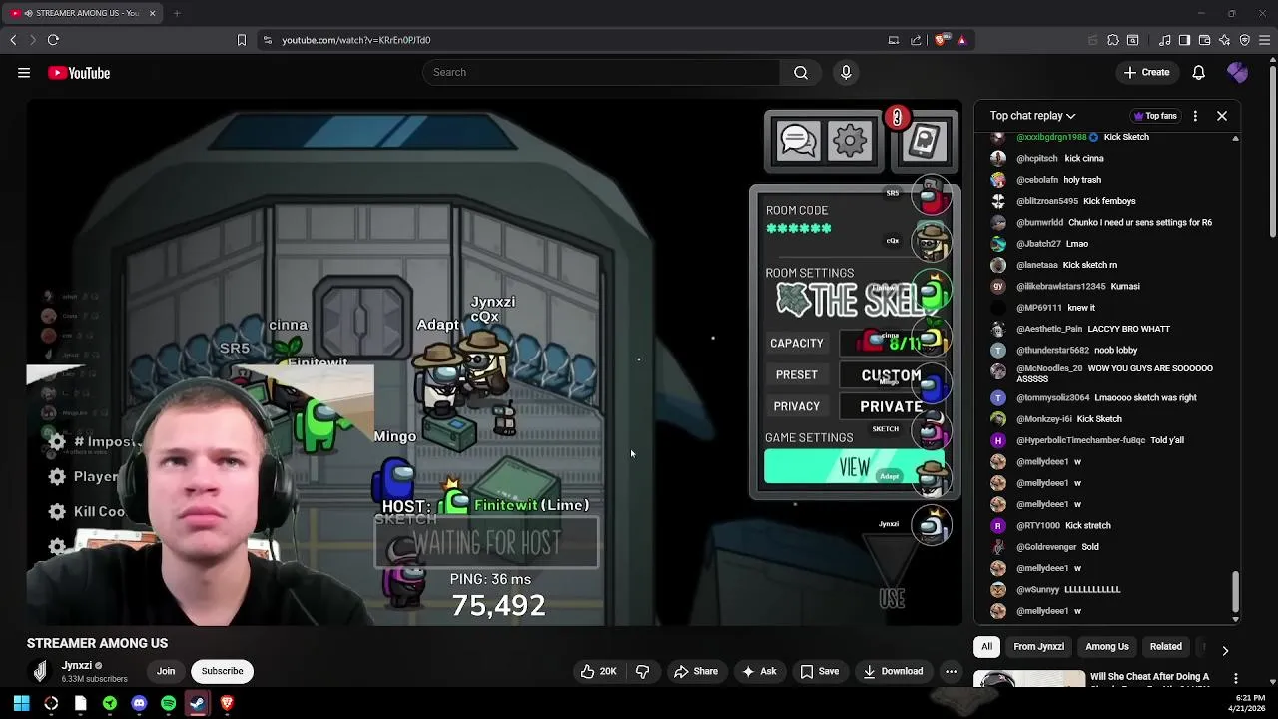Reload the page in browser toolbar
This screenshot has width=1278, height=719.
point(53,40)
